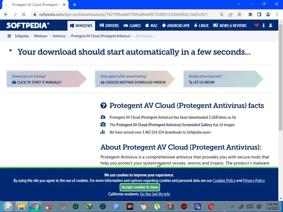Click the taskbar clock
283x212 pixels.
coord(272,206)
